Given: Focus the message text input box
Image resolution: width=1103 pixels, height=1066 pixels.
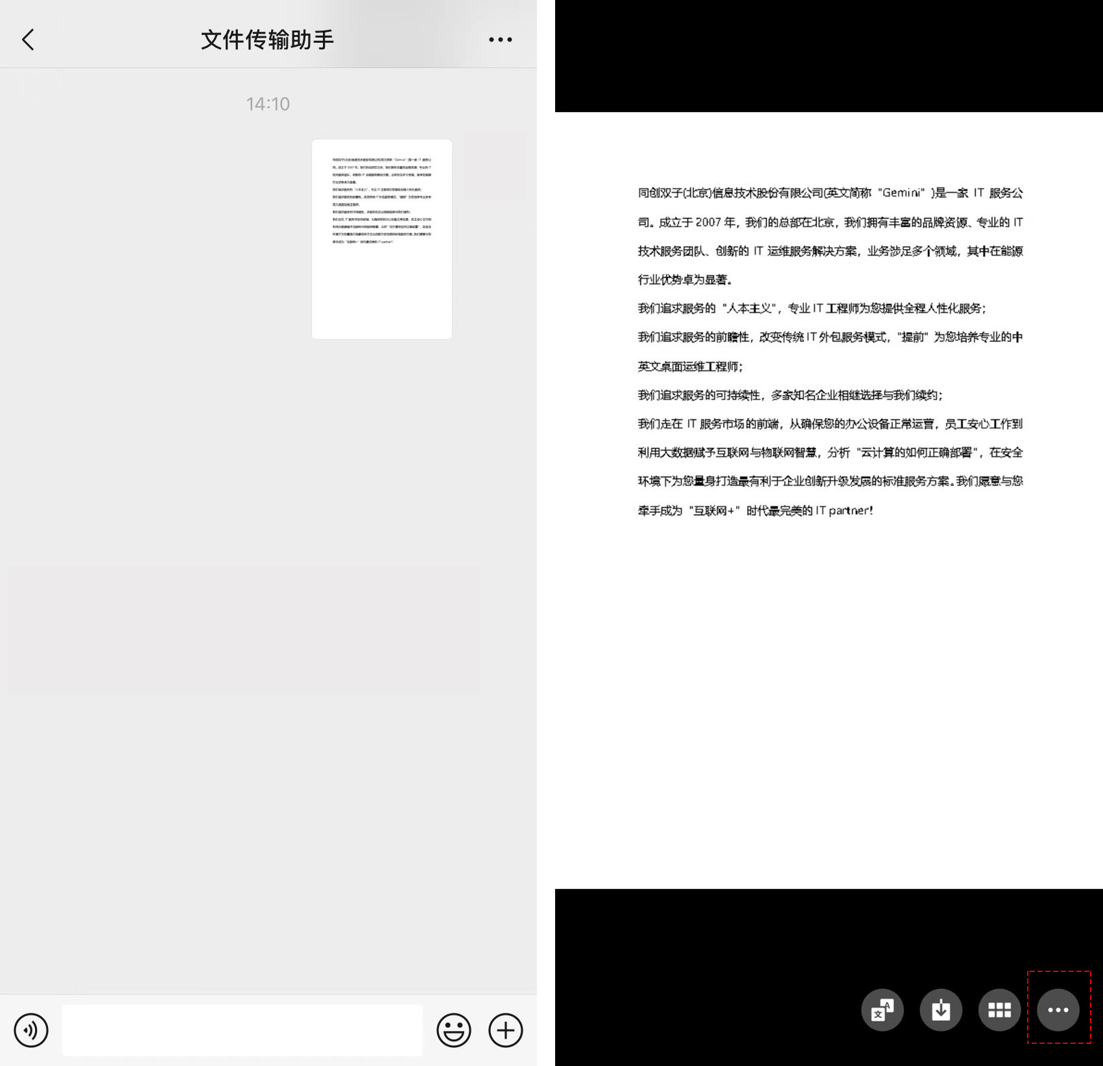Looking at the screenshot, I should [x=242, y=1030].
